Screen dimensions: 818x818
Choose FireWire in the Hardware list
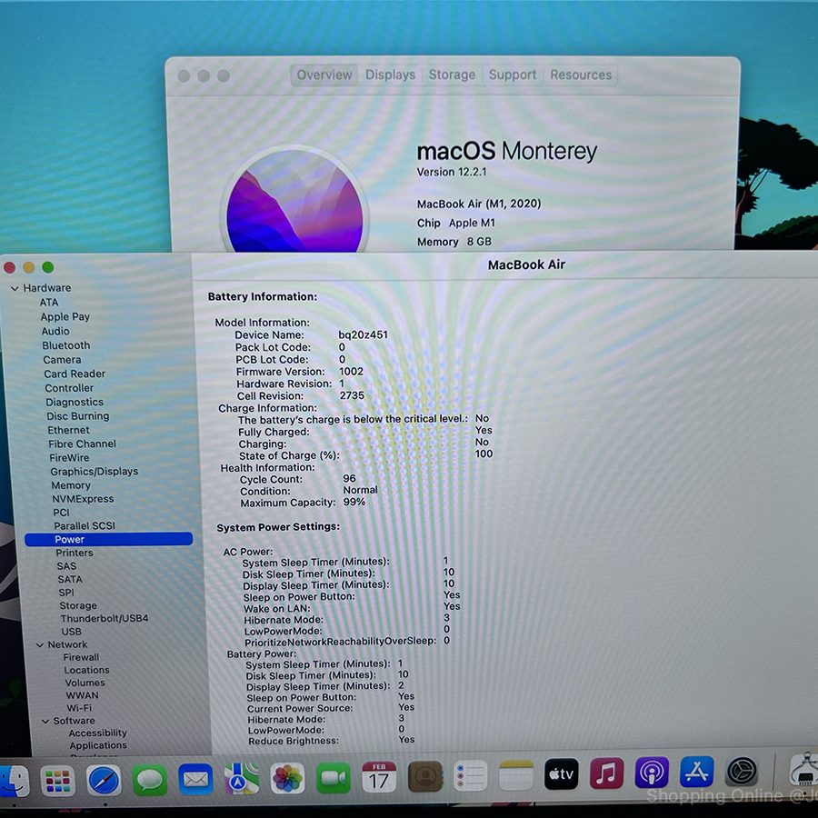pyautogui.click(x=69, y=458)
